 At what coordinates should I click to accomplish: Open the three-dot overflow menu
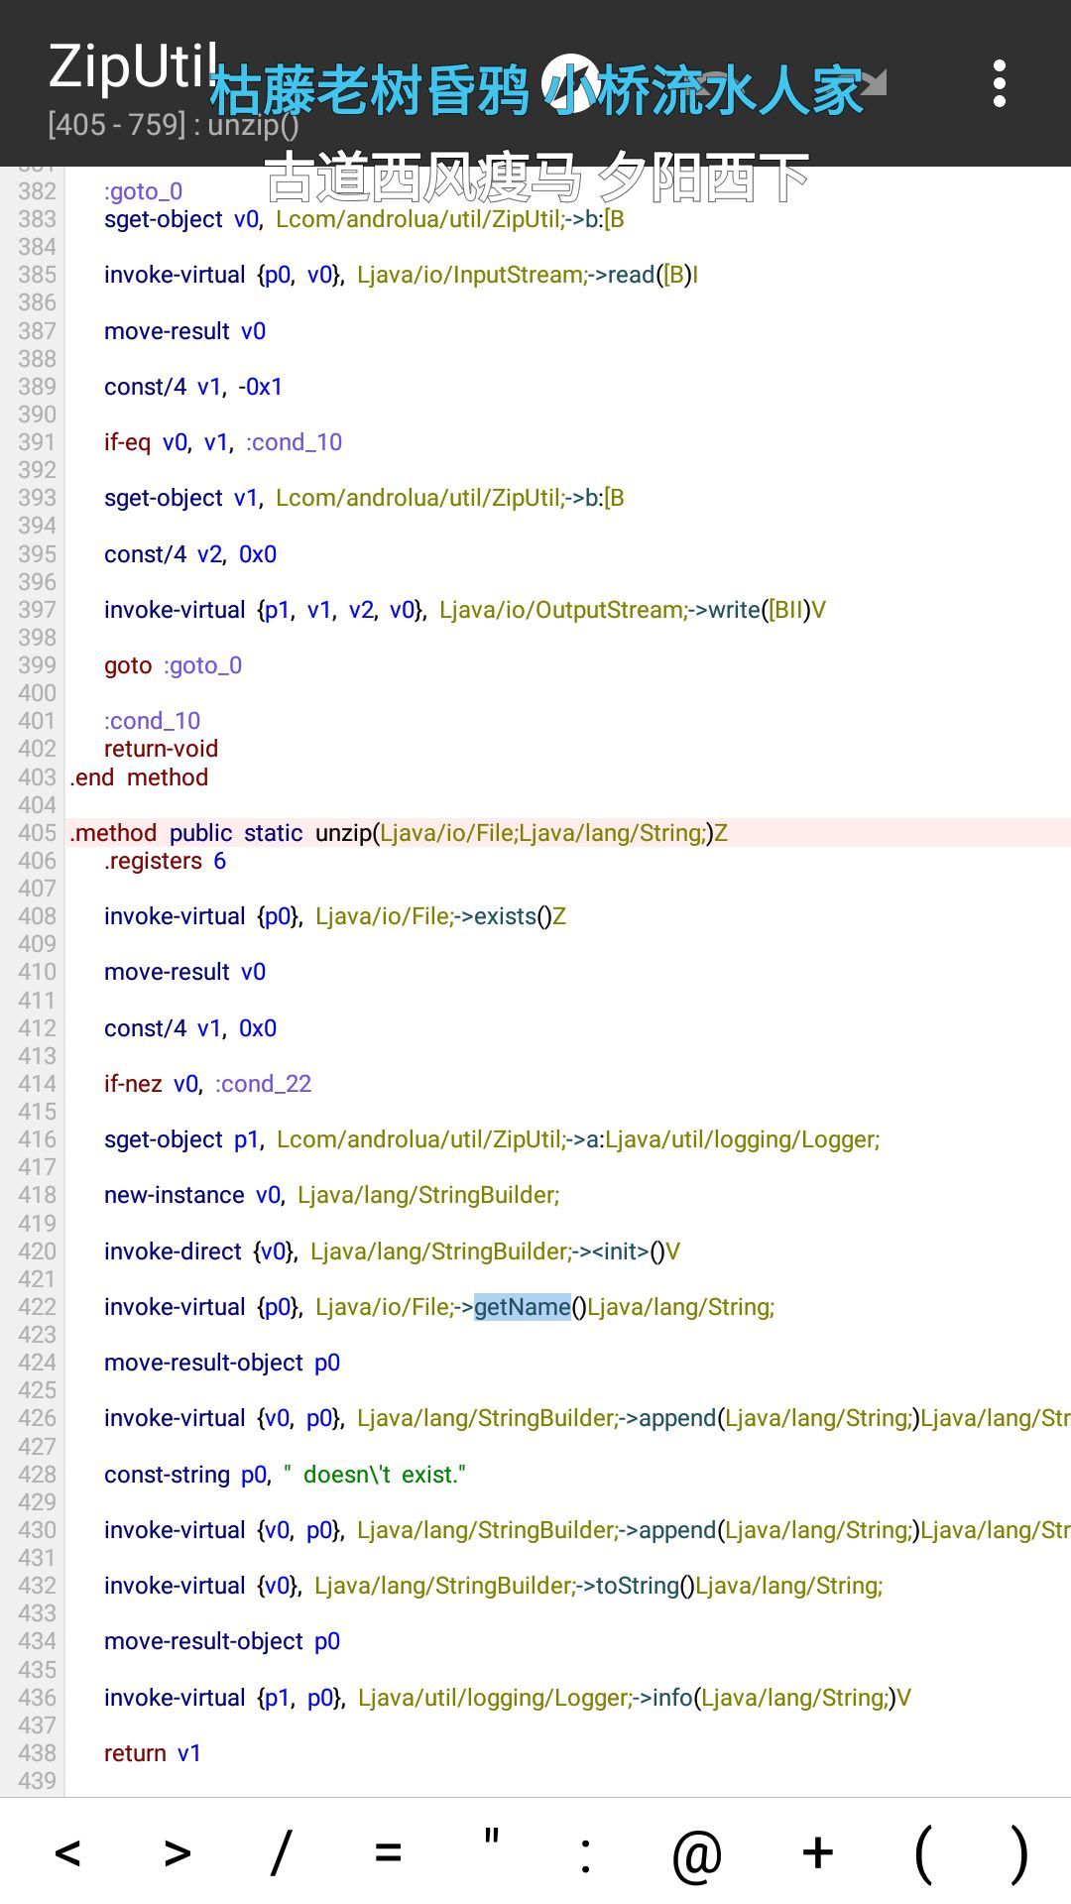pyautogui.click(x=999, y=83)
